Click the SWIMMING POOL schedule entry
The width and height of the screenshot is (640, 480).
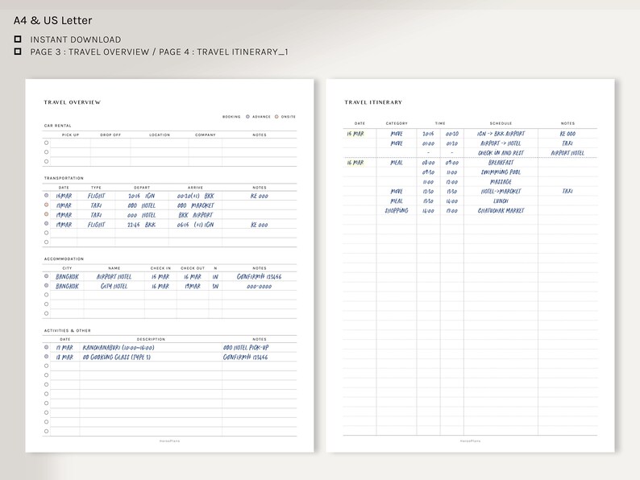point(501,172)
